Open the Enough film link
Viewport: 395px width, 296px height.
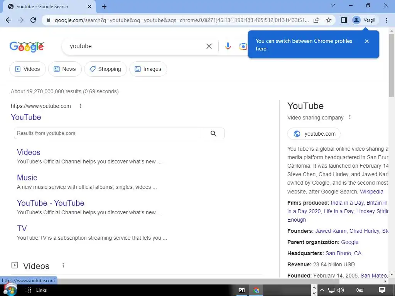pyautogui.click(x=297, y=220)
